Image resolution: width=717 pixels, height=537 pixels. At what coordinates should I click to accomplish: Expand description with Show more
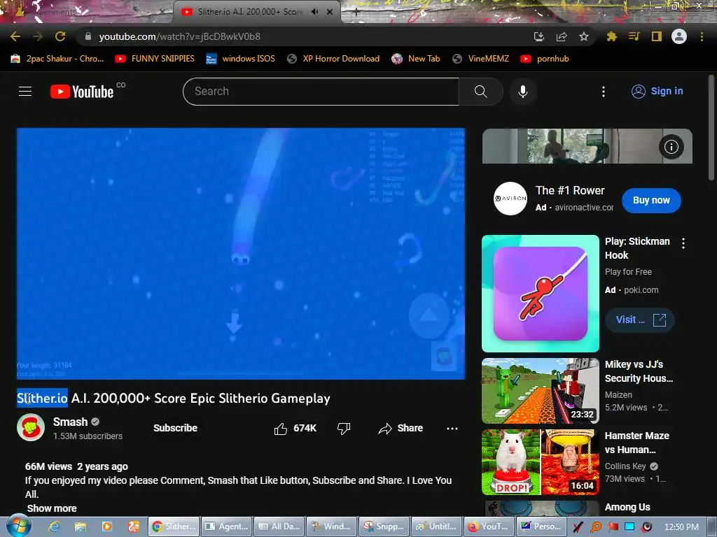pos(52,508)
